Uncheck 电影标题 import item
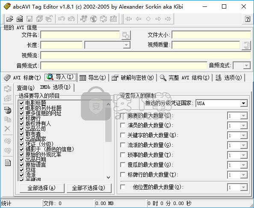The width and height of the screenshot is (254, 208). (x=21, y=103)
